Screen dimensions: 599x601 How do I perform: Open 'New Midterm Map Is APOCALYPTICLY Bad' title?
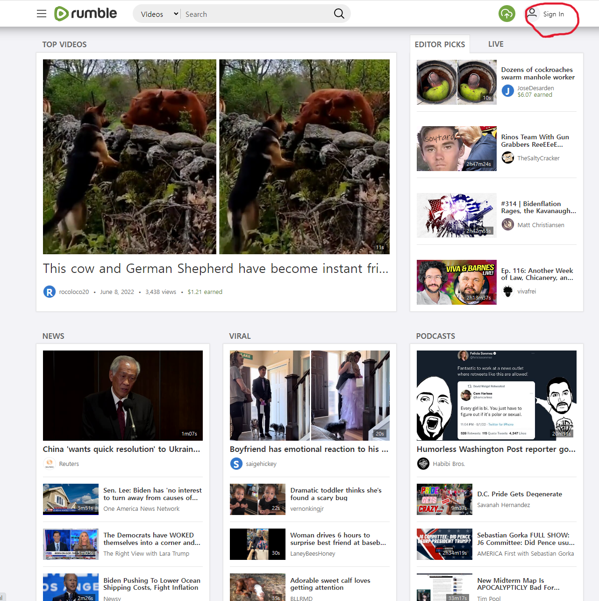tap(519, 584)
